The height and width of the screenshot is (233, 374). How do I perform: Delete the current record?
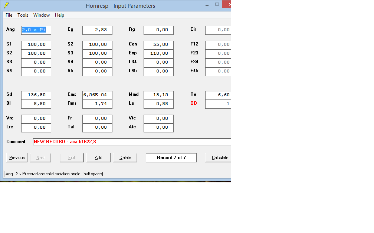(x=125, y=158)
